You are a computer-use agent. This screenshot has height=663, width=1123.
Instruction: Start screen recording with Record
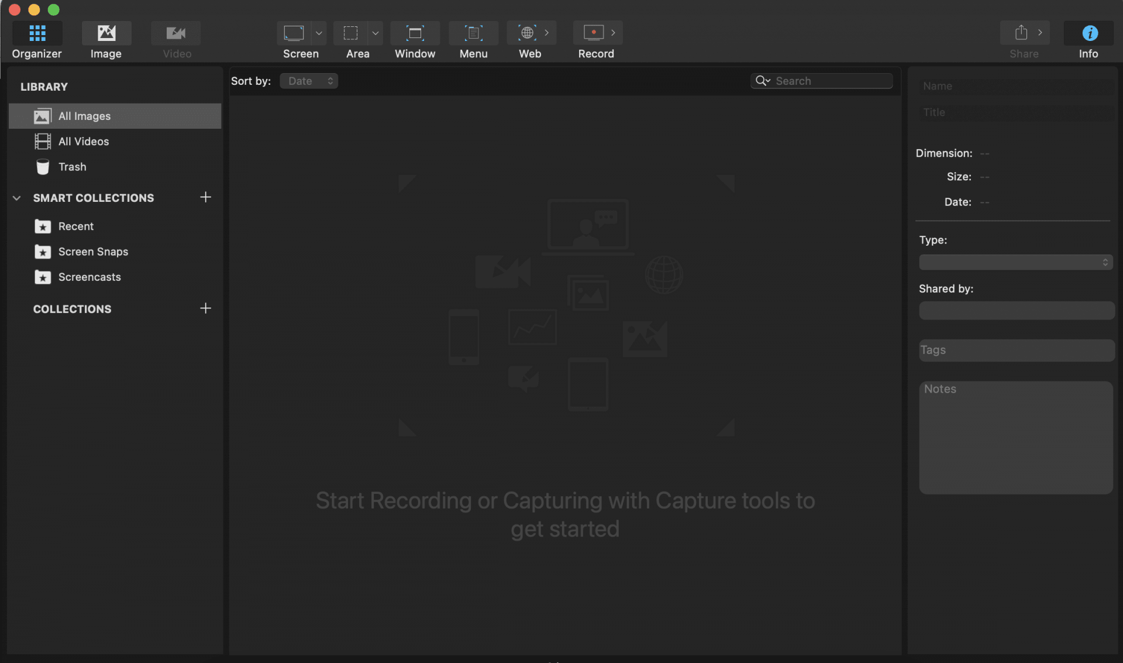pos(593,33)
